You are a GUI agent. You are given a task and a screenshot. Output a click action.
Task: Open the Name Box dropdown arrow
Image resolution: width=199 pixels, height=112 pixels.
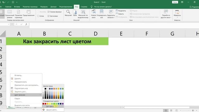9,24
